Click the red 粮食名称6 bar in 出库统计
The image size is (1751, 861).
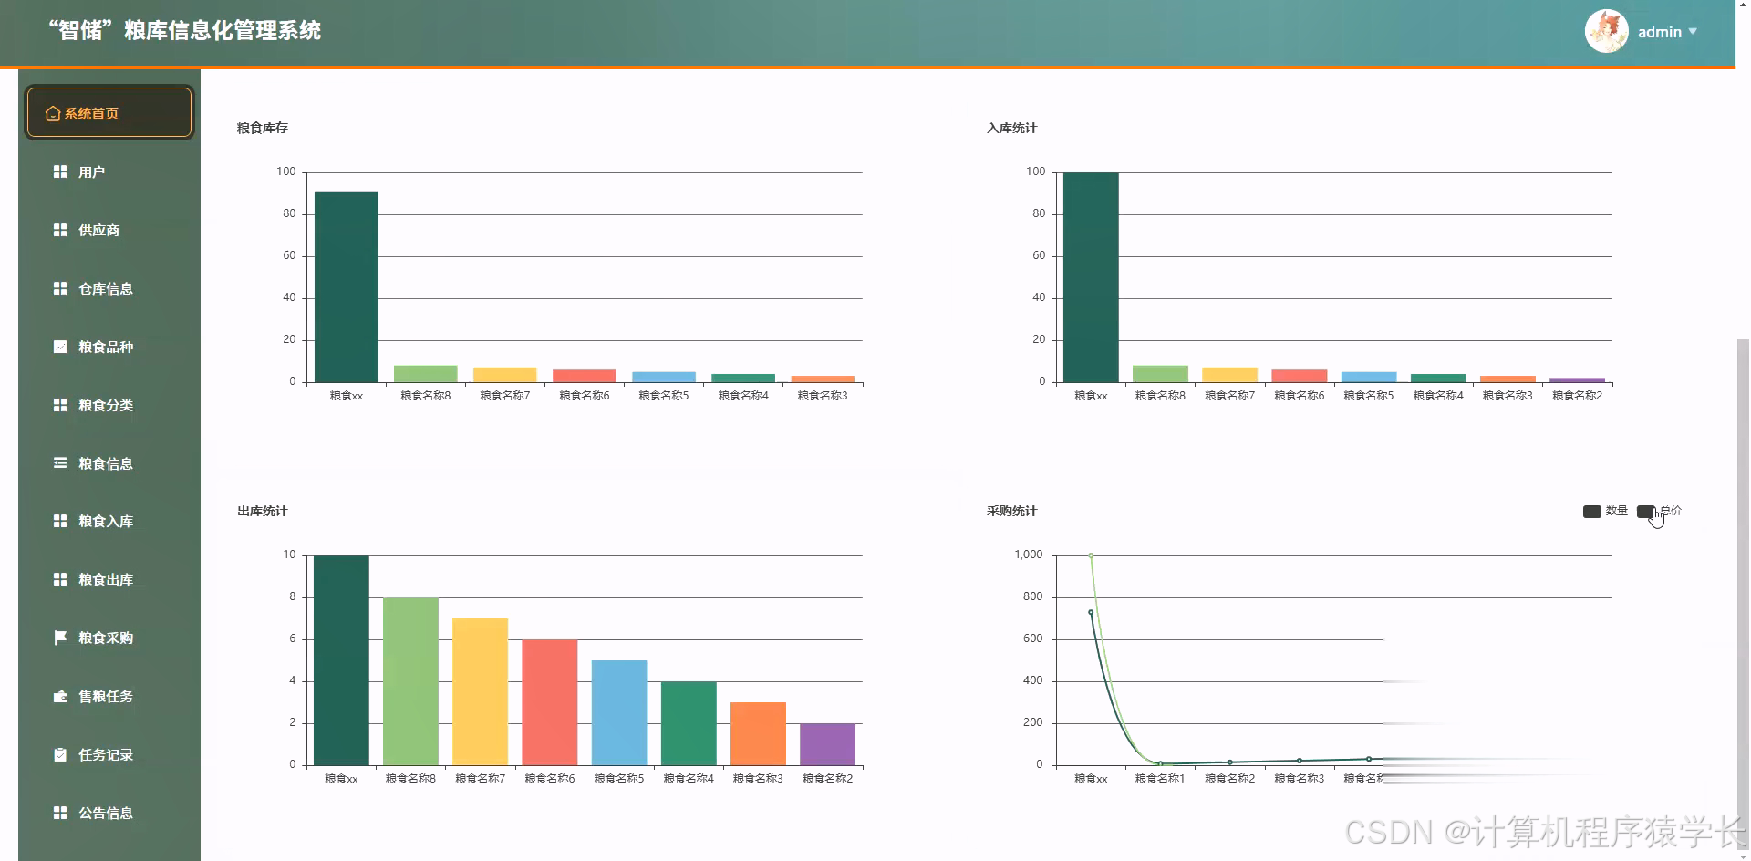pyautogui.click(x=550, y=702)
